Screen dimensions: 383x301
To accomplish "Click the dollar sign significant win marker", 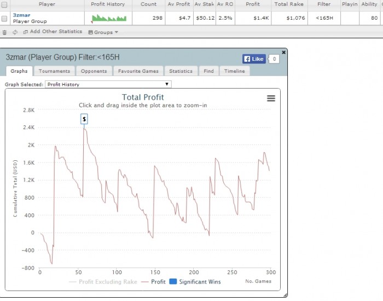I will [x=84, y=119].
